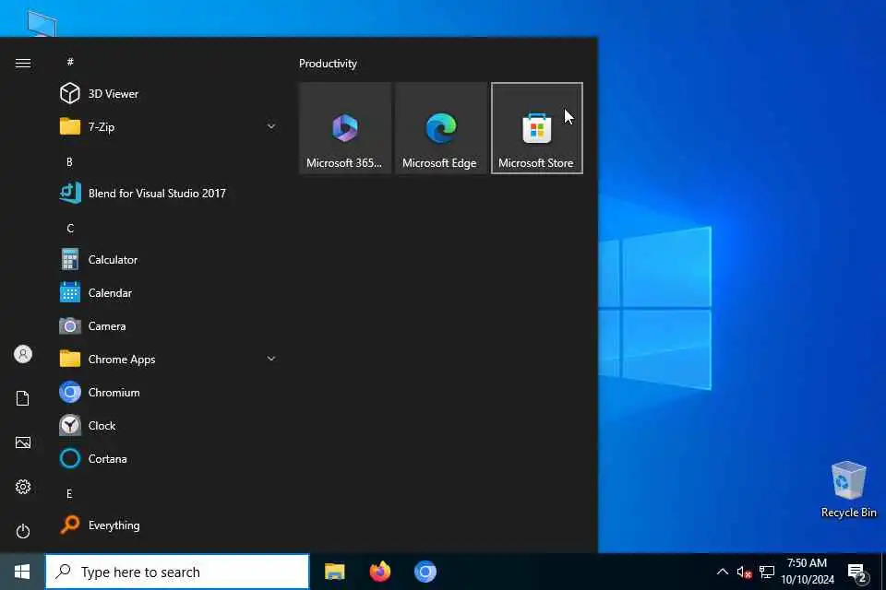Expand the 7-Zip folder chevron
The image size is (886, 590).
tap(271, 127)
